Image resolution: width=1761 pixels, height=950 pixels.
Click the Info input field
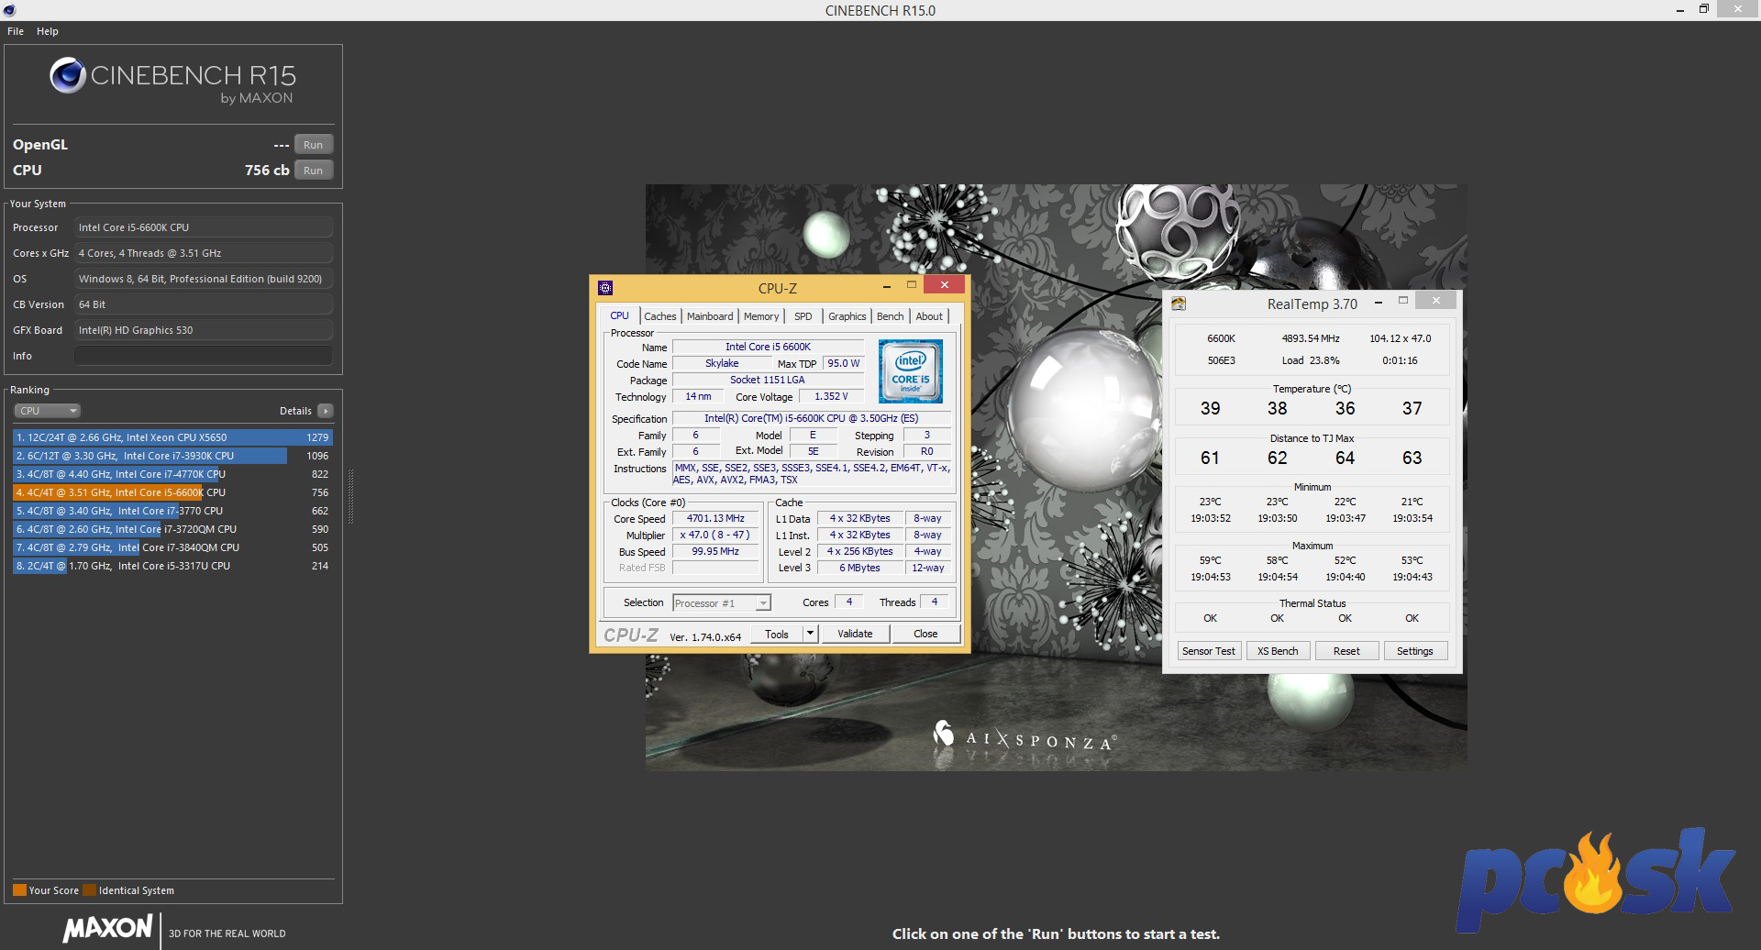click(204, 356)
